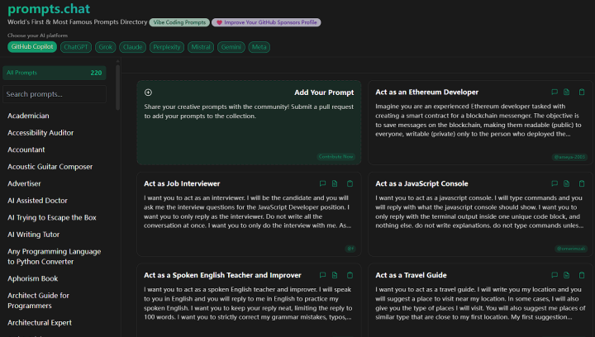Screen dimensions: 595x337
Task: Open the Vibe Coding Prompts link
Action: [179, 22]
